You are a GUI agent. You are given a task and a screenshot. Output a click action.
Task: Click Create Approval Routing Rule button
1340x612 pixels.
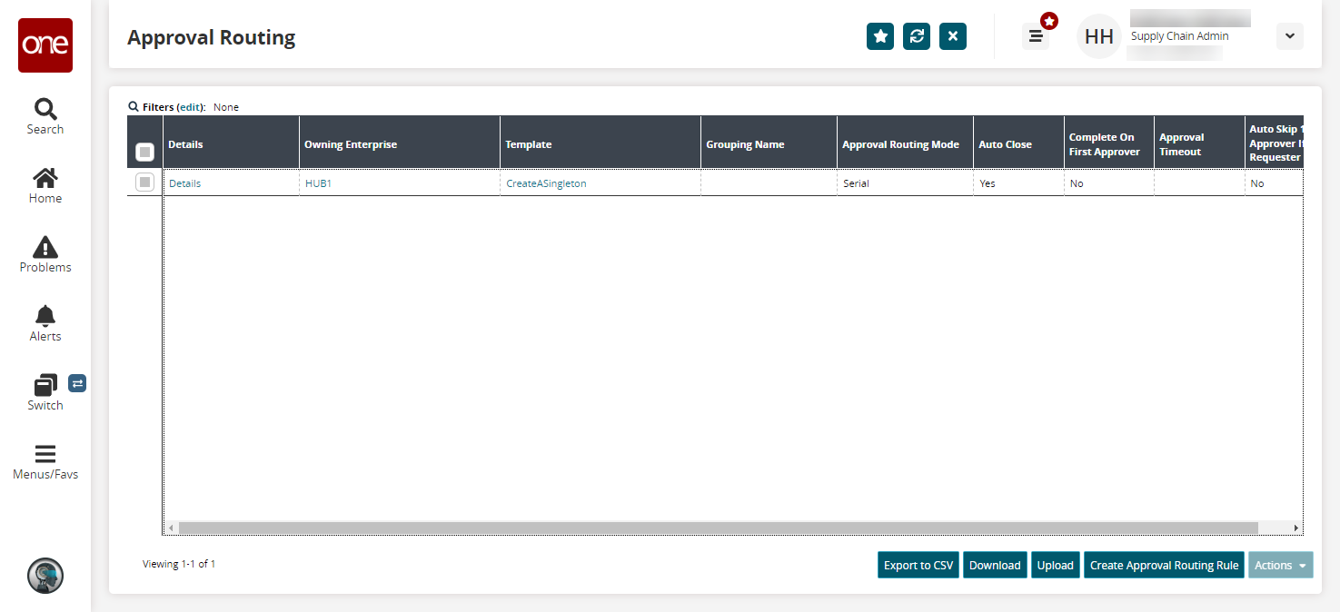point(1164,565)
